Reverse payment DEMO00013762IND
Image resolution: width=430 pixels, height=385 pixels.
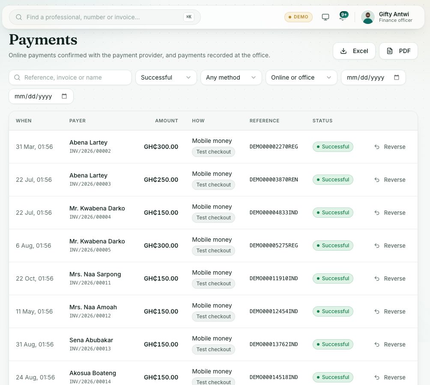390,344
